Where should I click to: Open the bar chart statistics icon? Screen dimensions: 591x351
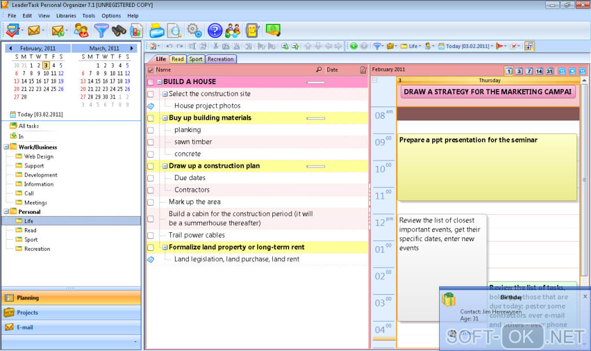(136, 31)
